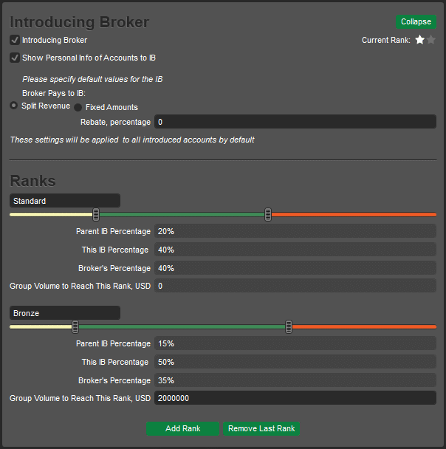Click Standard rank Broker's Percentage field
The image size is (446, 449).
(x=295, y=268)
